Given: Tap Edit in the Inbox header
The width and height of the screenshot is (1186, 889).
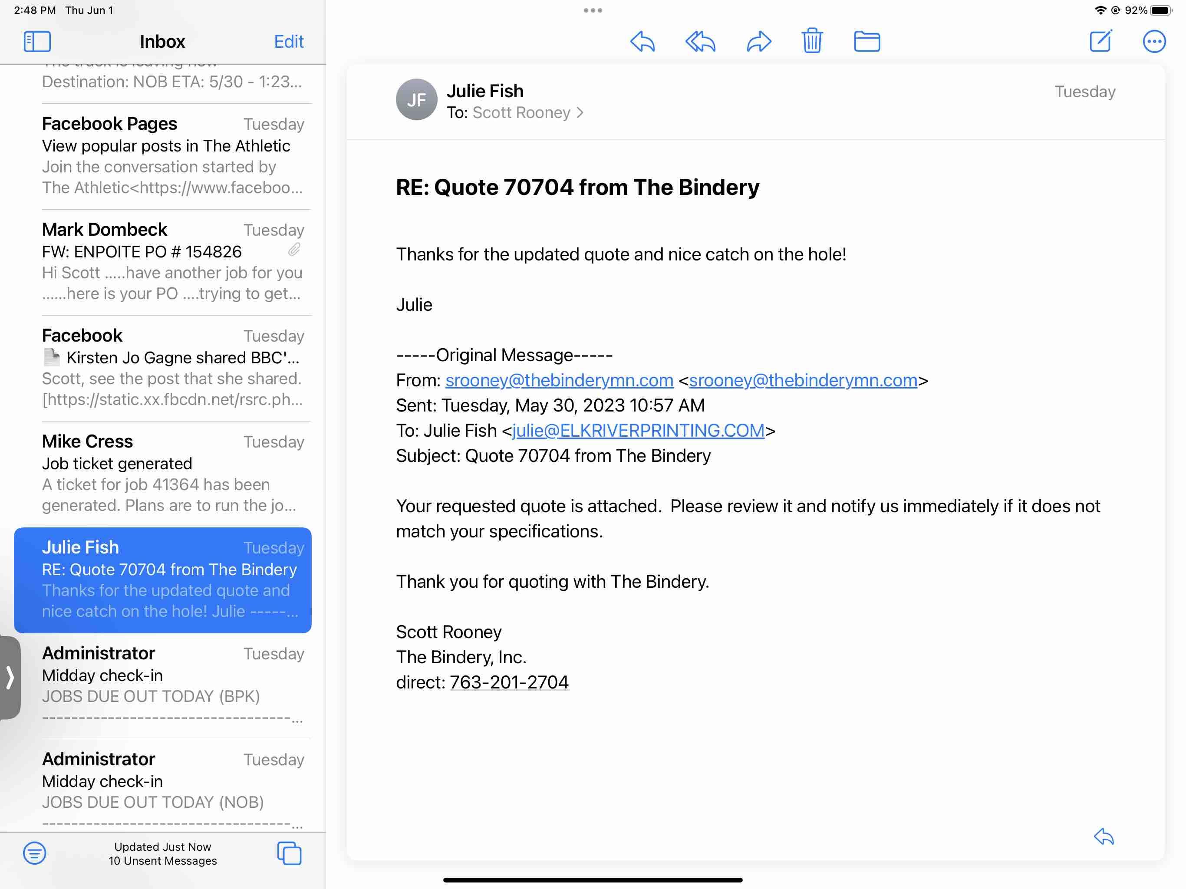Looking at the screenshot, I should click(x=288, y=41).
